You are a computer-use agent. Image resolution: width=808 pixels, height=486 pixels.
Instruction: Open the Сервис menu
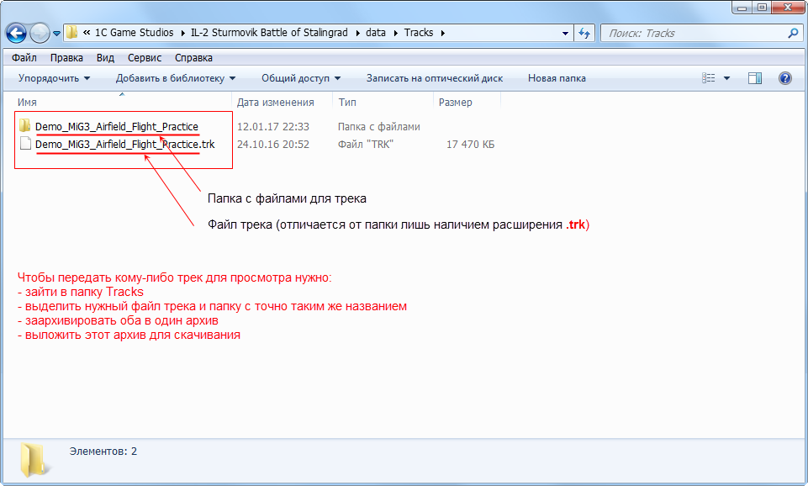point(145,58)
